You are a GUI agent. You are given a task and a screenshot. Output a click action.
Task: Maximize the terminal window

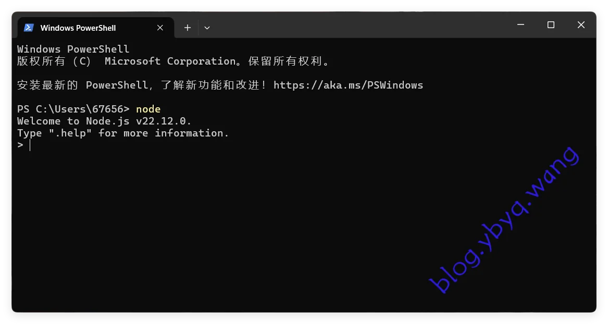(550, 24)
